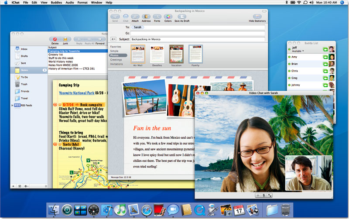Open the header fields dropdown beside Subject
Image resolution: width=349 pixels, height=219 pixels.
pyautogui.click(x=113, y=39)
